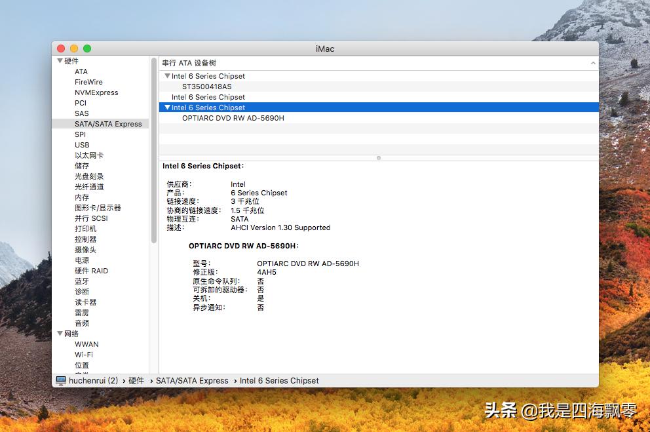Viewport: 650px width, 432px height.
Task: Click the bold OPTIARC DVD RW AD-5690H heading
Action: pos(244,246)
